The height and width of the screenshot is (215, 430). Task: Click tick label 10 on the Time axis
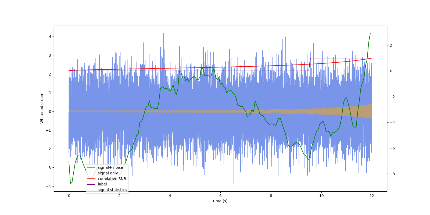321,196
